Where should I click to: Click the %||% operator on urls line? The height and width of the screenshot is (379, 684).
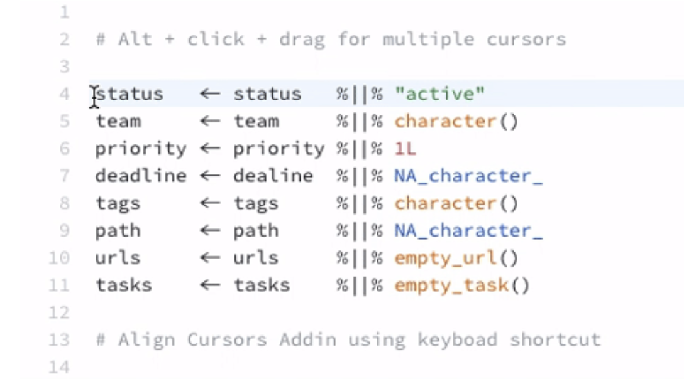[360, 258]
